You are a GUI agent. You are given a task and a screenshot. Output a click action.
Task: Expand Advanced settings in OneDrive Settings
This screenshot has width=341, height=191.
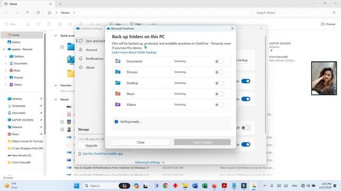coord(150,162)
